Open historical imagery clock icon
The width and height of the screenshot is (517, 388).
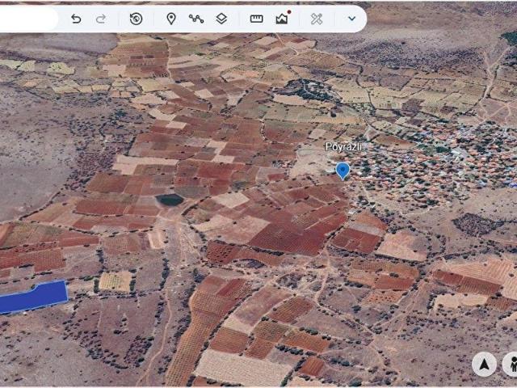click(x=136, y=19)
